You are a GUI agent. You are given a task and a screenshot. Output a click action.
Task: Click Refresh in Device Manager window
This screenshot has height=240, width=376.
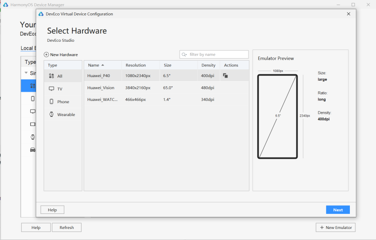[66, 228]
